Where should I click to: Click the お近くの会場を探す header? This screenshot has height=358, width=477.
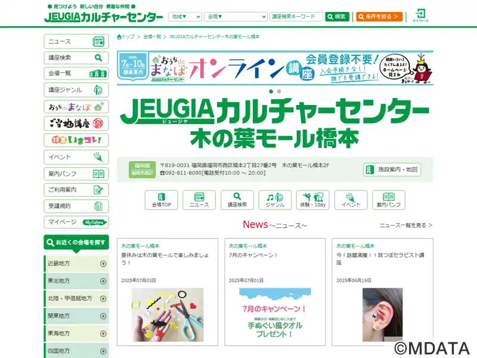click(x=76, y=243)
